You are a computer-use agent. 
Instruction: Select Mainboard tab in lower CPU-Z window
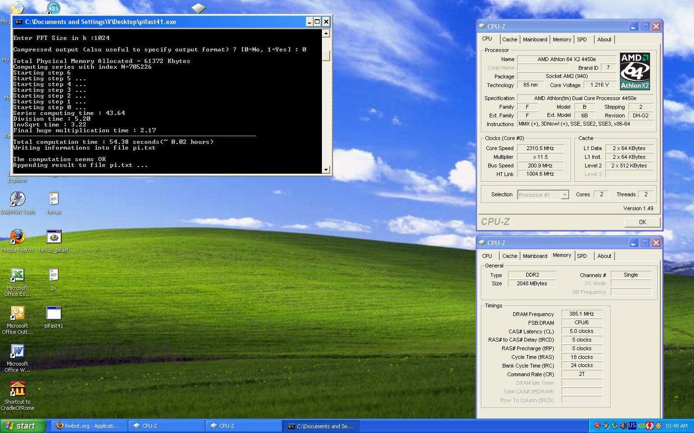(x=535, y=256)
